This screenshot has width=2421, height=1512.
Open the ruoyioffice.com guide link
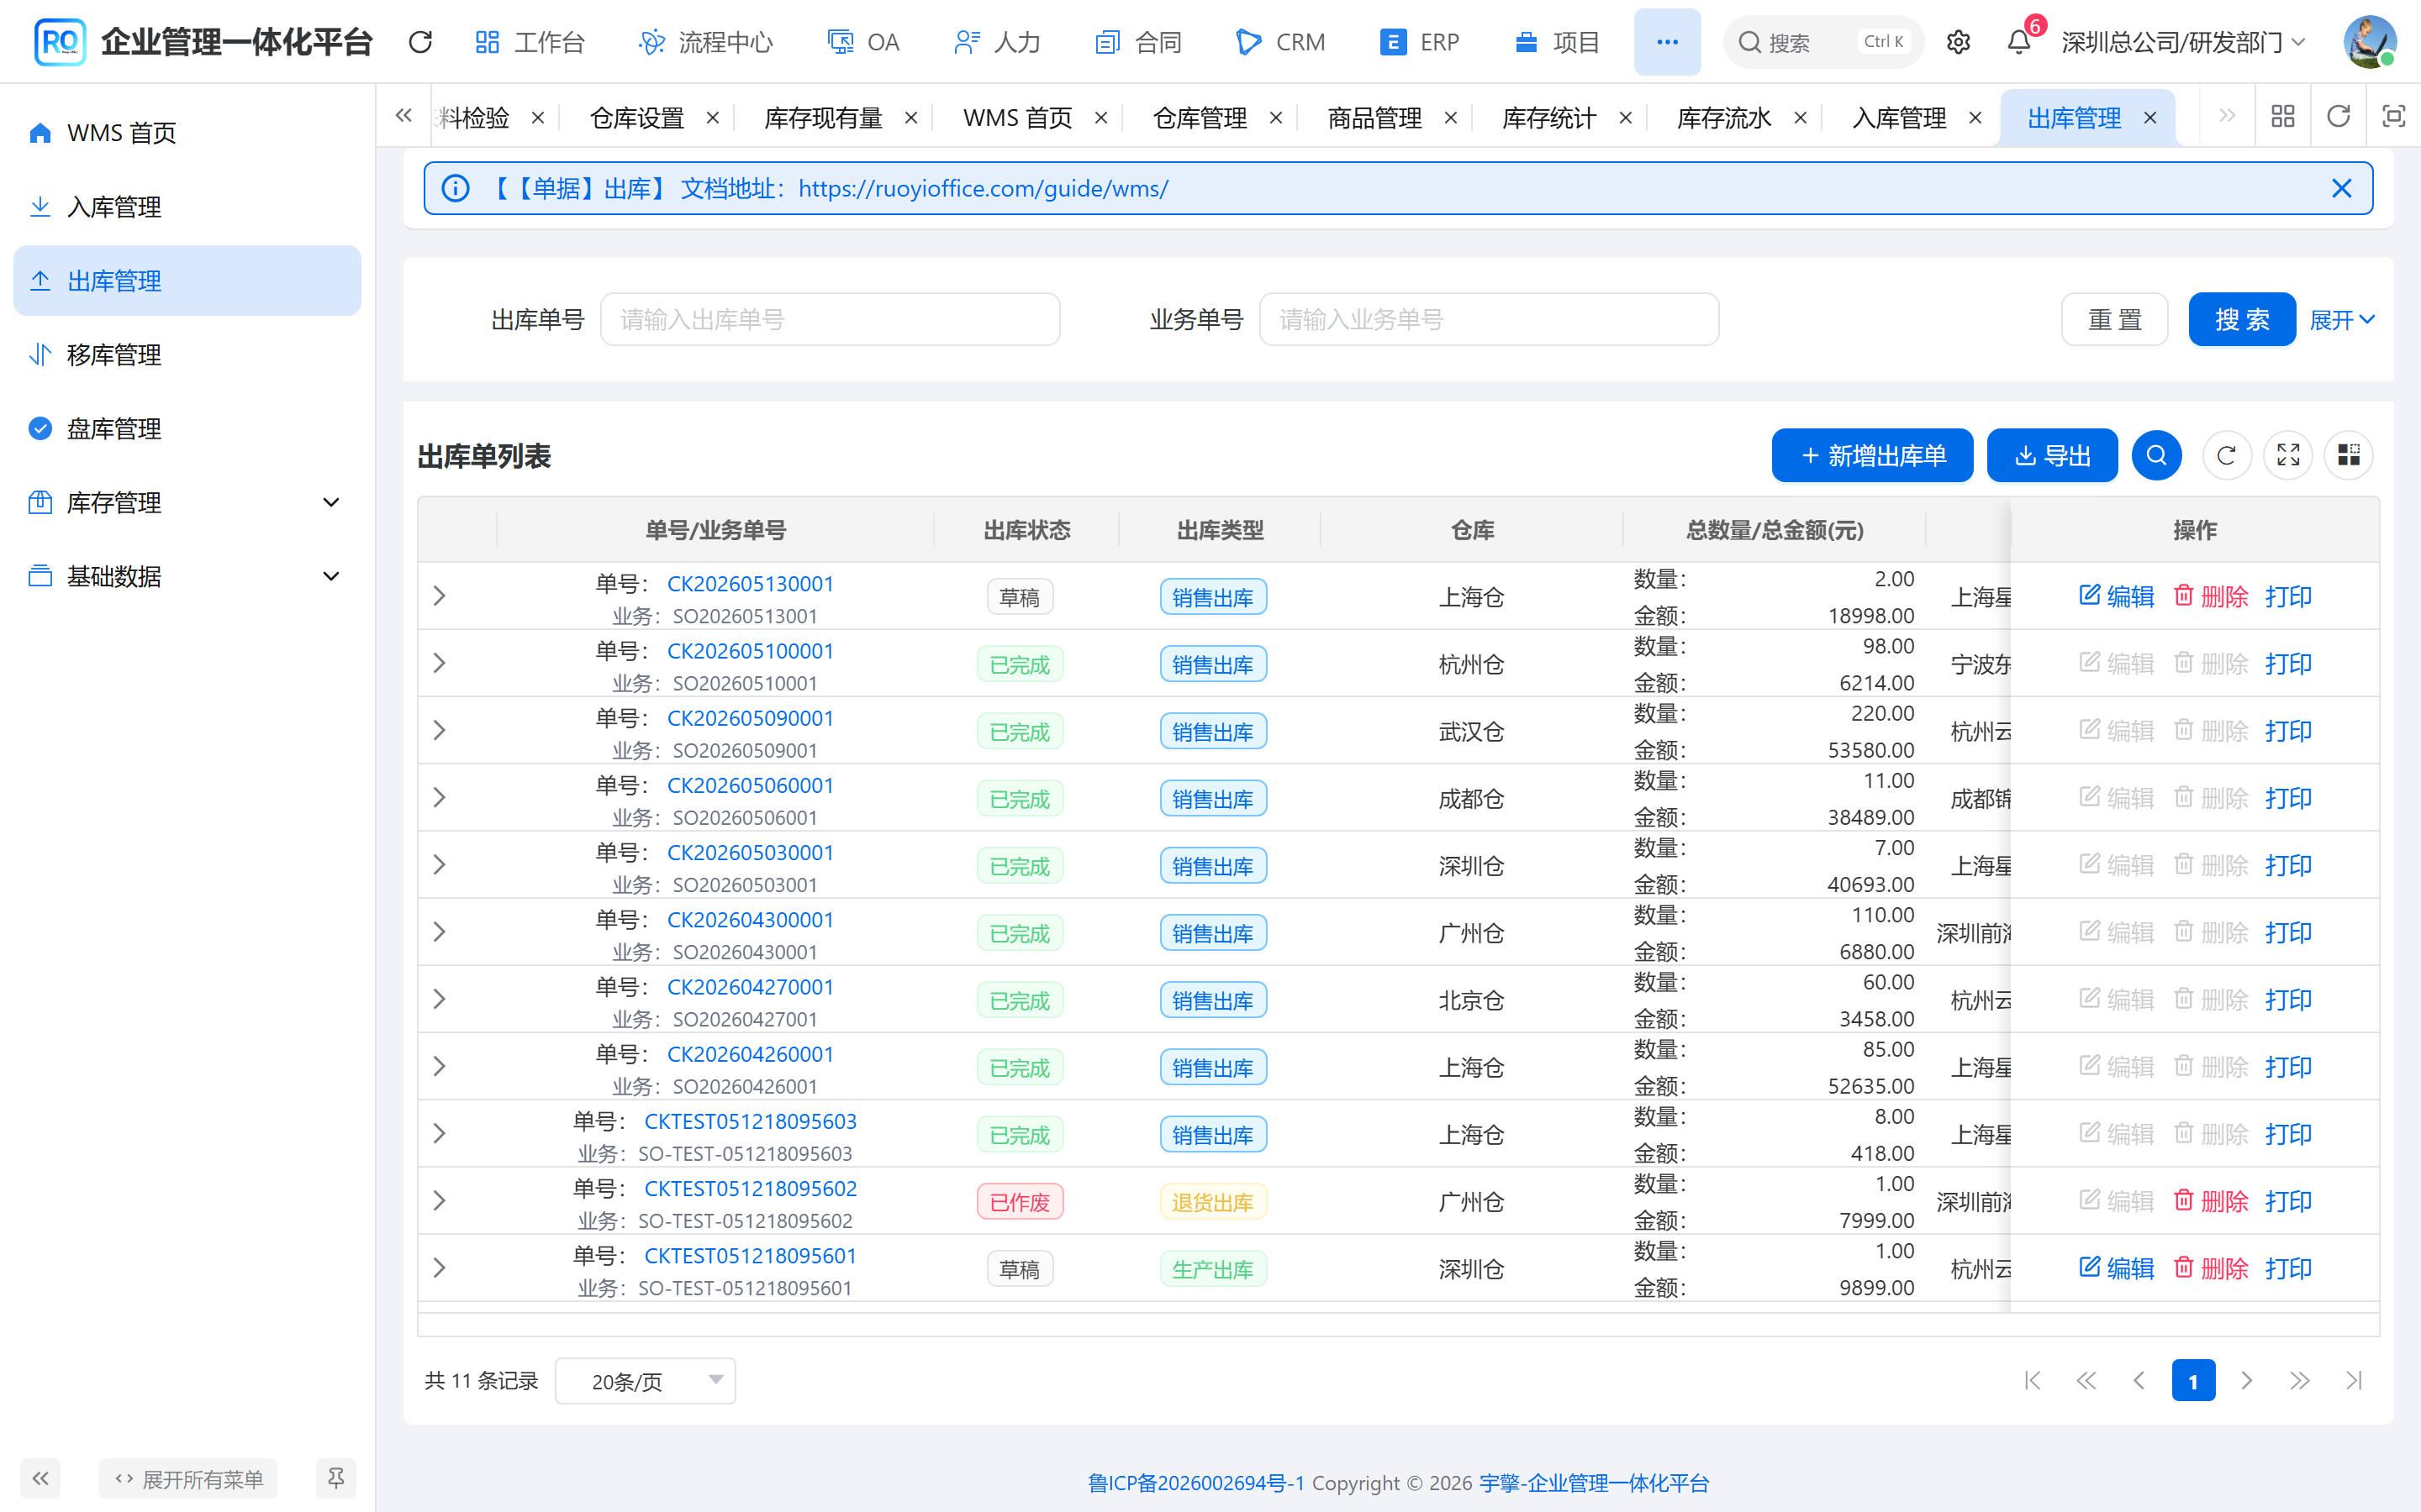[x=983, y=188]
